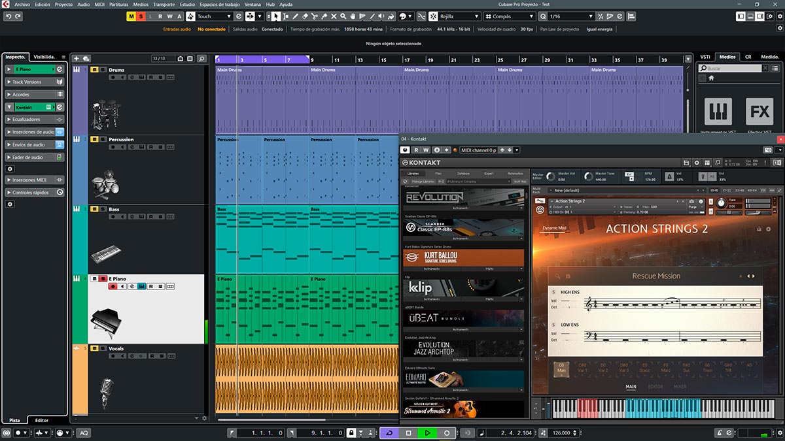Toggle the global Mute M state button
The height and width of the screenshot is (441, 785).
pyautogui.click(x=131, y=16)
